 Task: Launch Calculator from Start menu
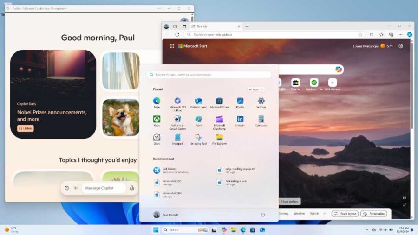(261, 121)
